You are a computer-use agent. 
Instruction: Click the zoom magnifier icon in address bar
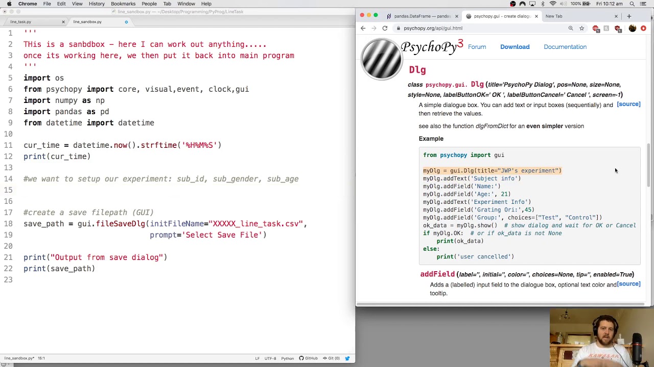pos(571,28)
